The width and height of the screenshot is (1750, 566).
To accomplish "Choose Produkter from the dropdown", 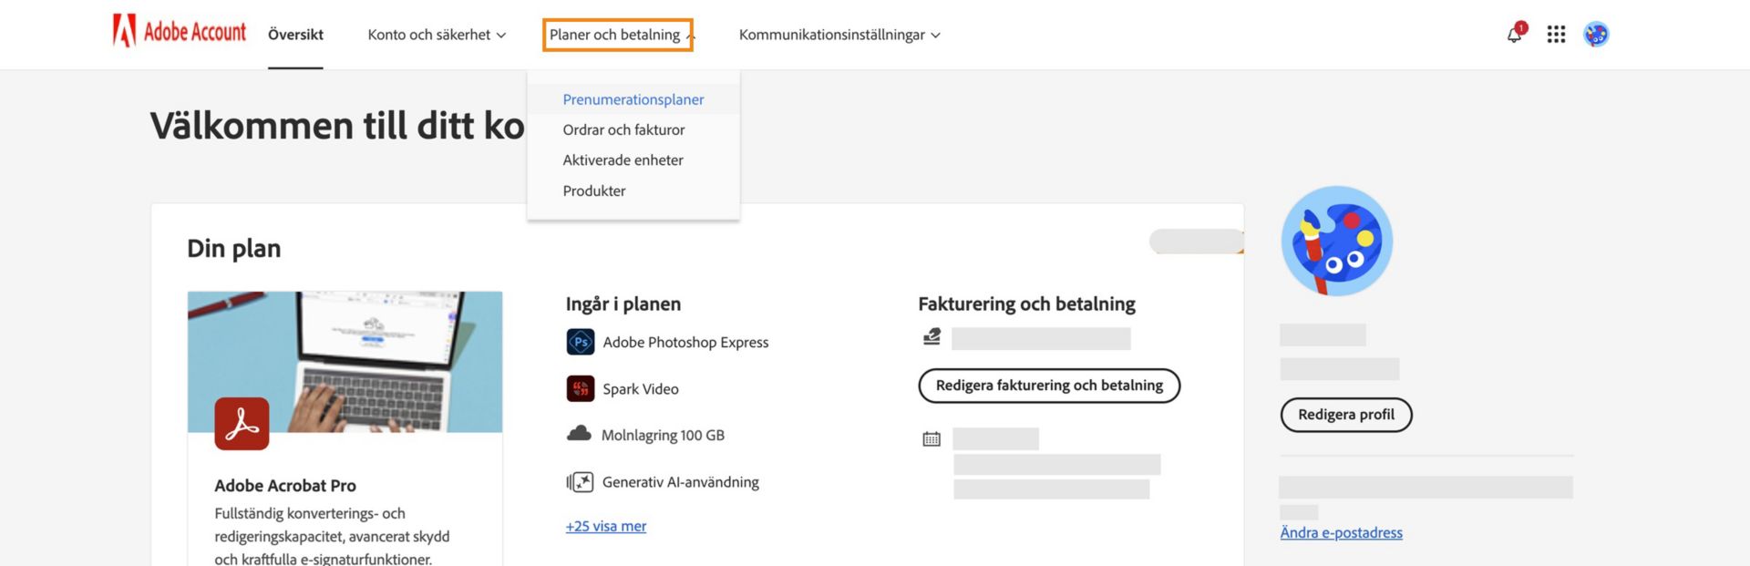I will 594,190.
